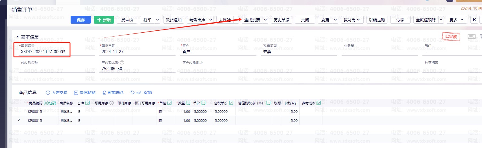Screen dimensions: 482x148
Task: Click the 反审核 button
Action: coord(127,20)
